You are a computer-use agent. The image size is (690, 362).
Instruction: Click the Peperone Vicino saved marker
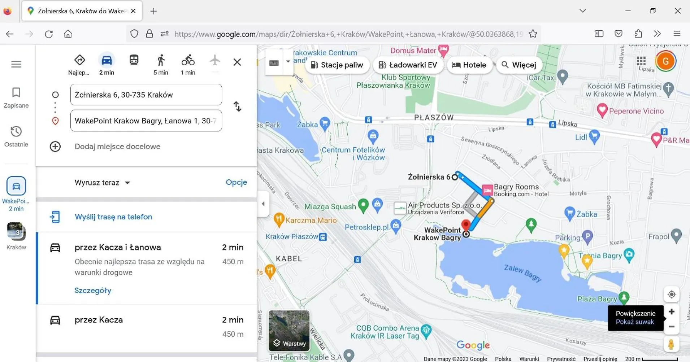tap(602, 110)
